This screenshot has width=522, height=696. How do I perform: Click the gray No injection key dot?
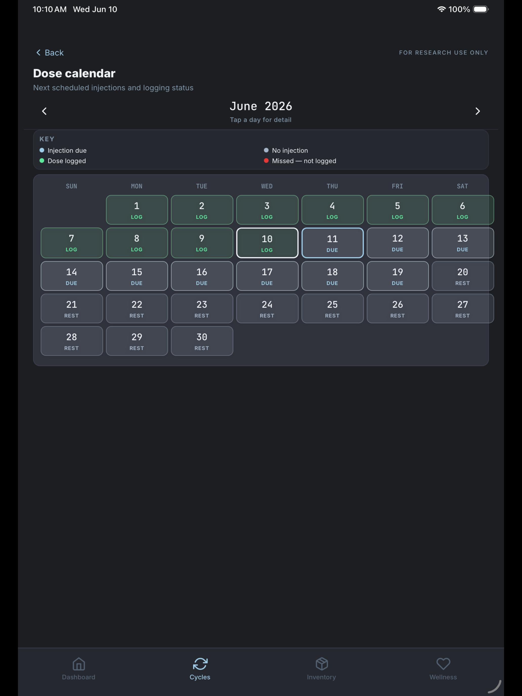point(266,150)
